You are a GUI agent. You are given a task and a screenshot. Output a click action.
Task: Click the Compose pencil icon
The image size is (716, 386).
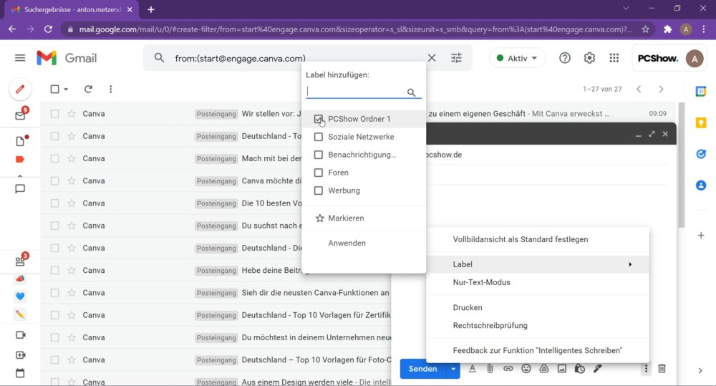click(x=20, y=89)
